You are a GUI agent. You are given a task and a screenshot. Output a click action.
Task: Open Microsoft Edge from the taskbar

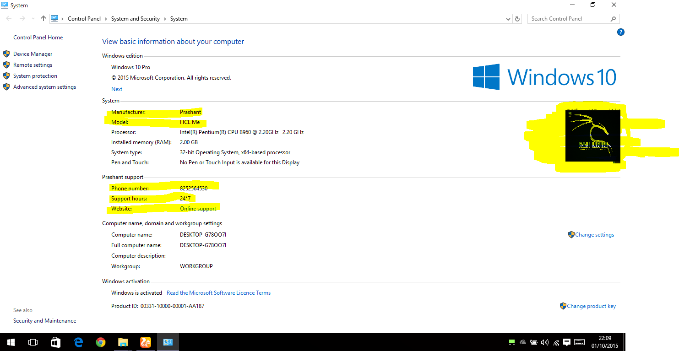78,342
